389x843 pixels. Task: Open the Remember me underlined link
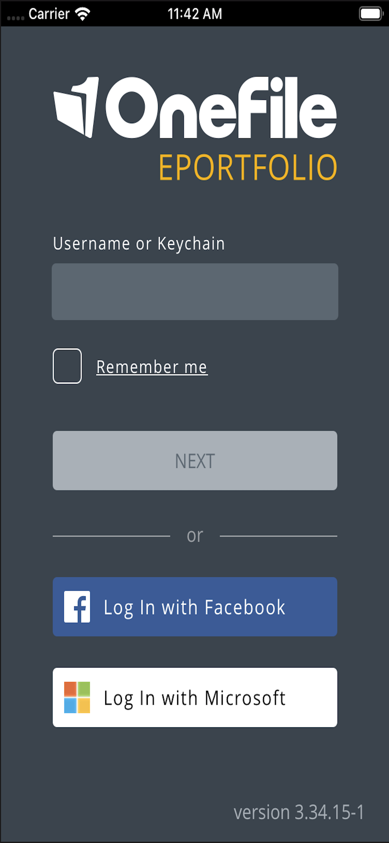pos(152,367)
